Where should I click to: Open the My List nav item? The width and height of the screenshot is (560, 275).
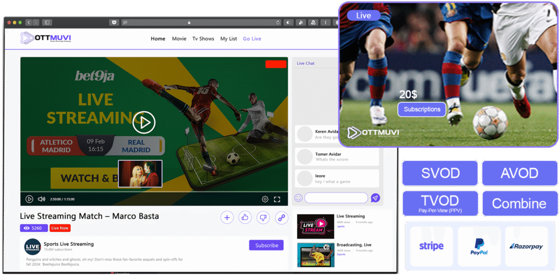coord(229,39)
